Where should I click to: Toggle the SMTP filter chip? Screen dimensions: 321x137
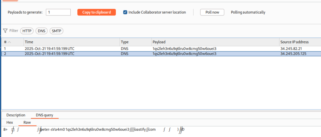(x=56, y=31)
